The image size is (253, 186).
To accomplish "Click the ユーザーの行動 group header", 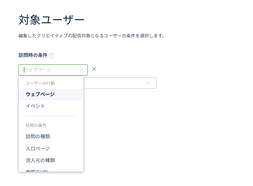I will (x=40, y=83).
